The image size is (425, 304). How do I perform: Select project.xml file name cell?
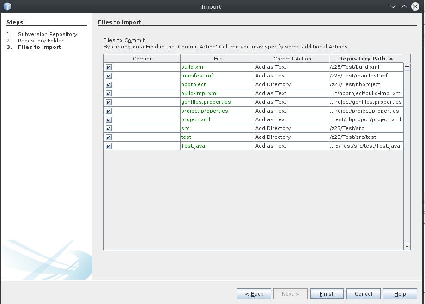pyautogui.click(x=218, y=119)
